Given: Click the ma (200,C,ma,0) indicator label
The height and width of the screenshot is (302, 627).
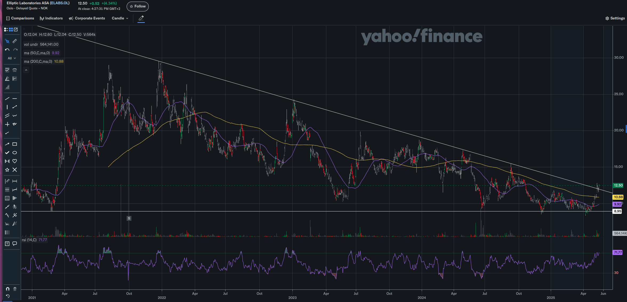Looking at the screenshot, I should (x=38, y=62).
